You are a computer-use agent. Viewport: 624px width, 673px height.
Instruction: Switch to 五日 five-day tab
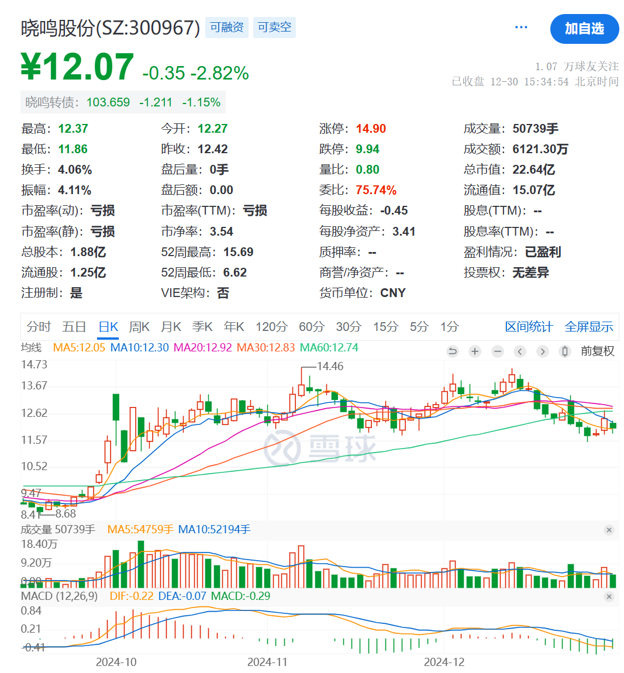tap(74, 327)
